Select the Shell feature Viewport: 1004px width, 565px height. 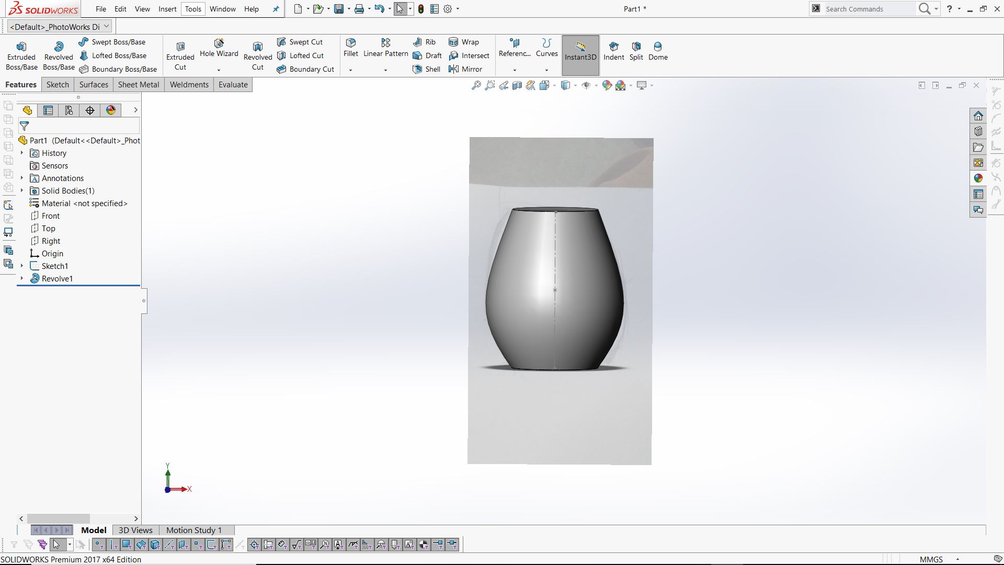pyautogui.click(x=427, y=69)
